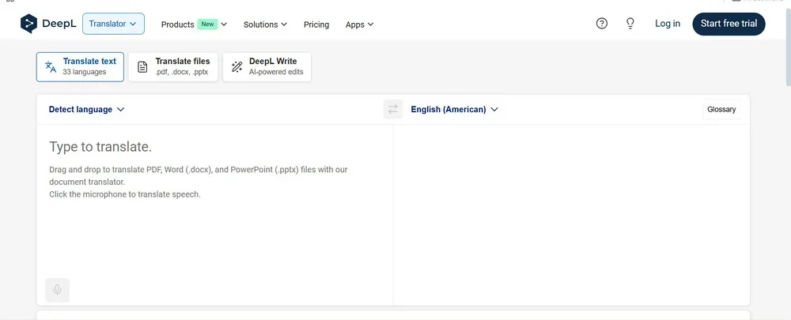Click the Translate text language icon

click(51, 67)
